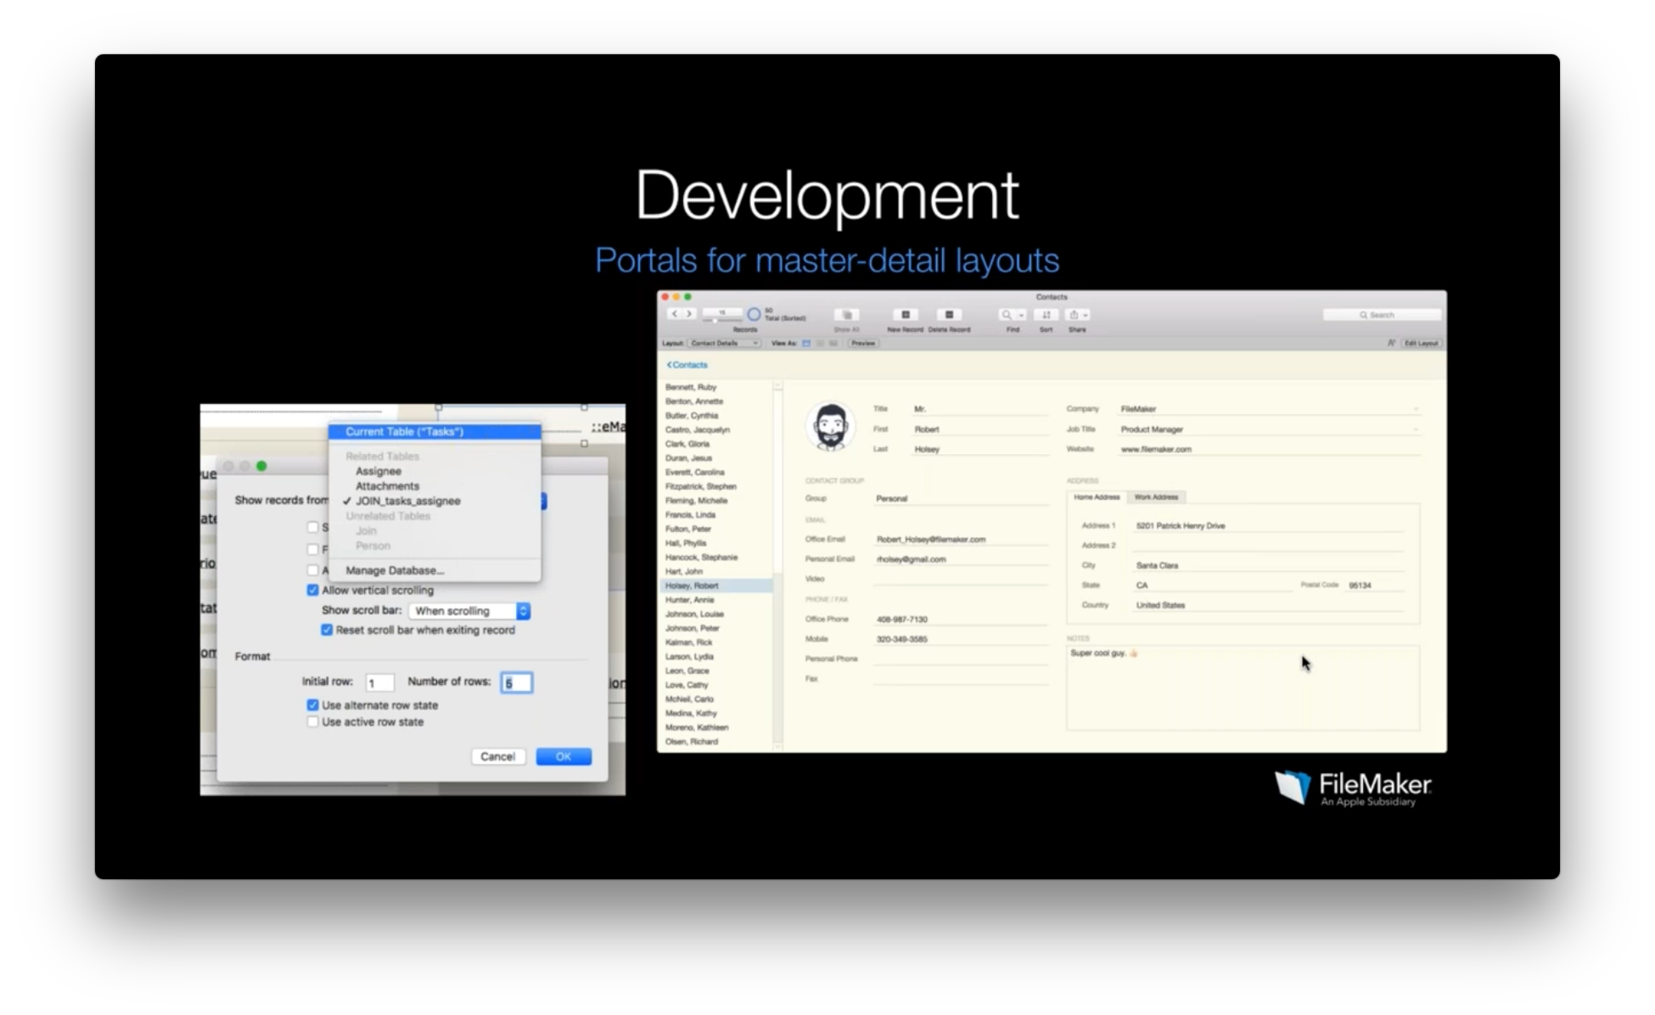
Task: Click the Find magnifier icon
Action: pyautogui.click(x=1007, y=315)
